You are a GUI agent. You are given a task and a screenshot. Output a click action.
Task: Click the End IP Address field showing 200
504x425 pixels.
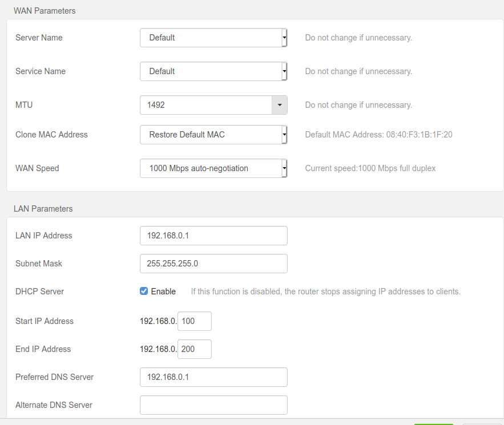click(x=195, y=349)
